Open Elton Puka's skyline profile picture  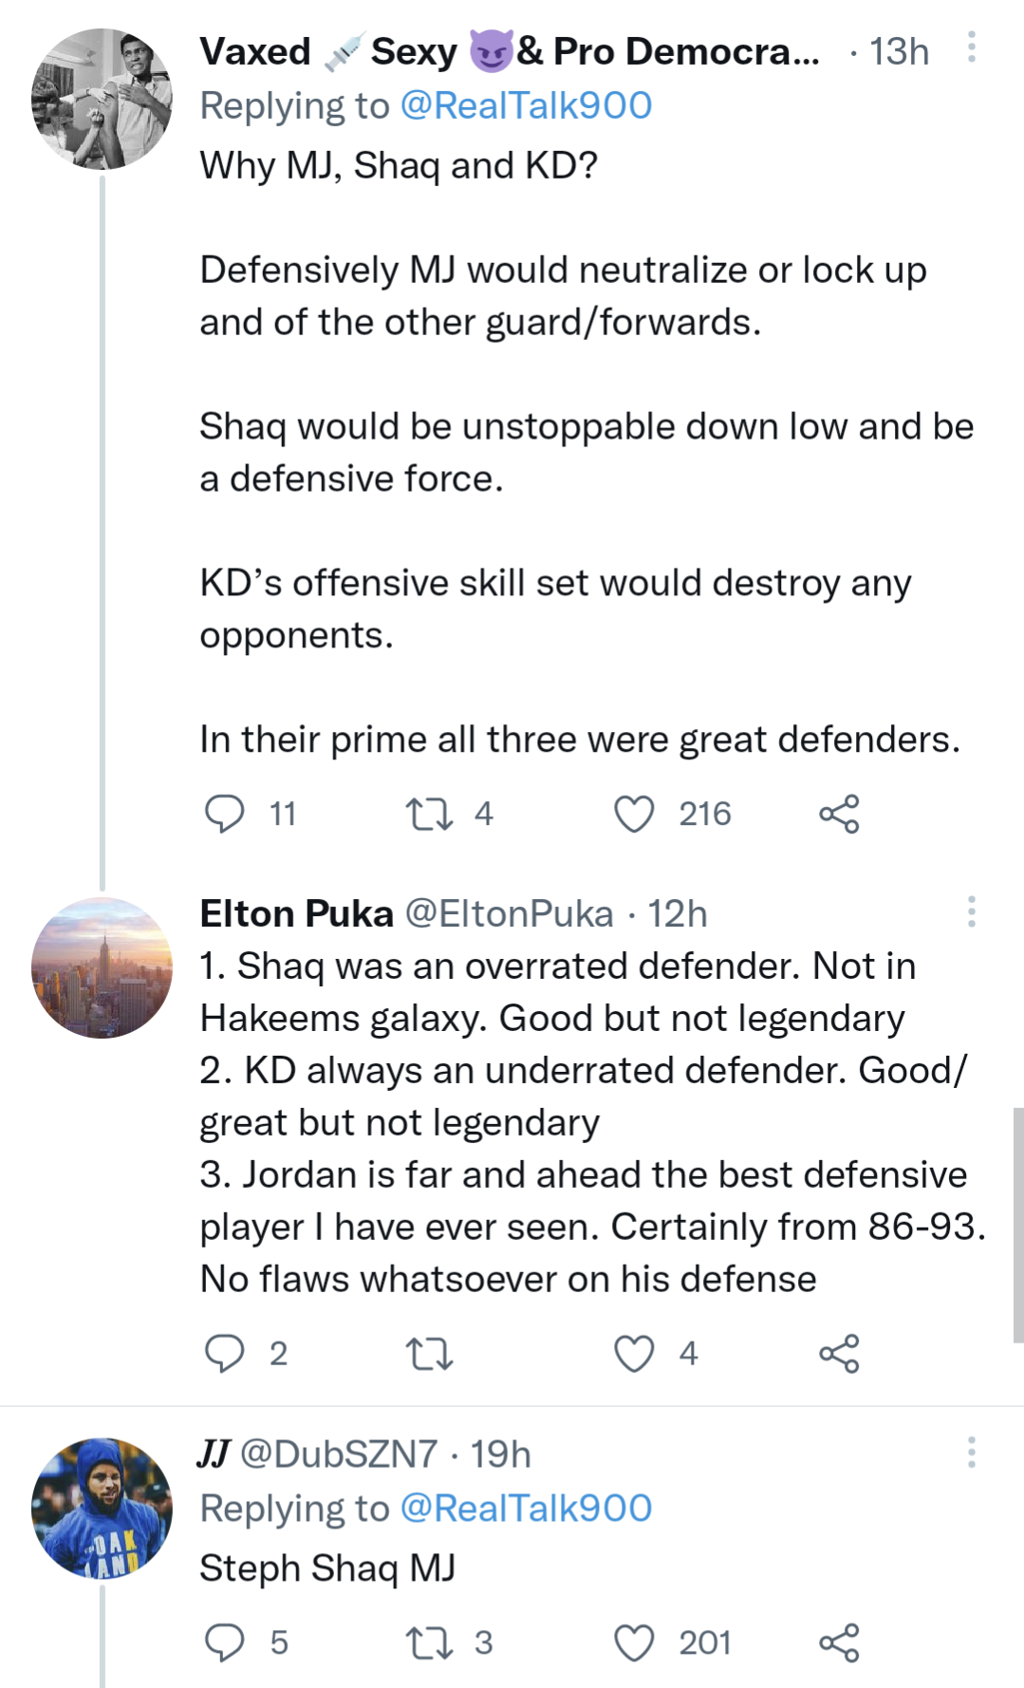102,967
